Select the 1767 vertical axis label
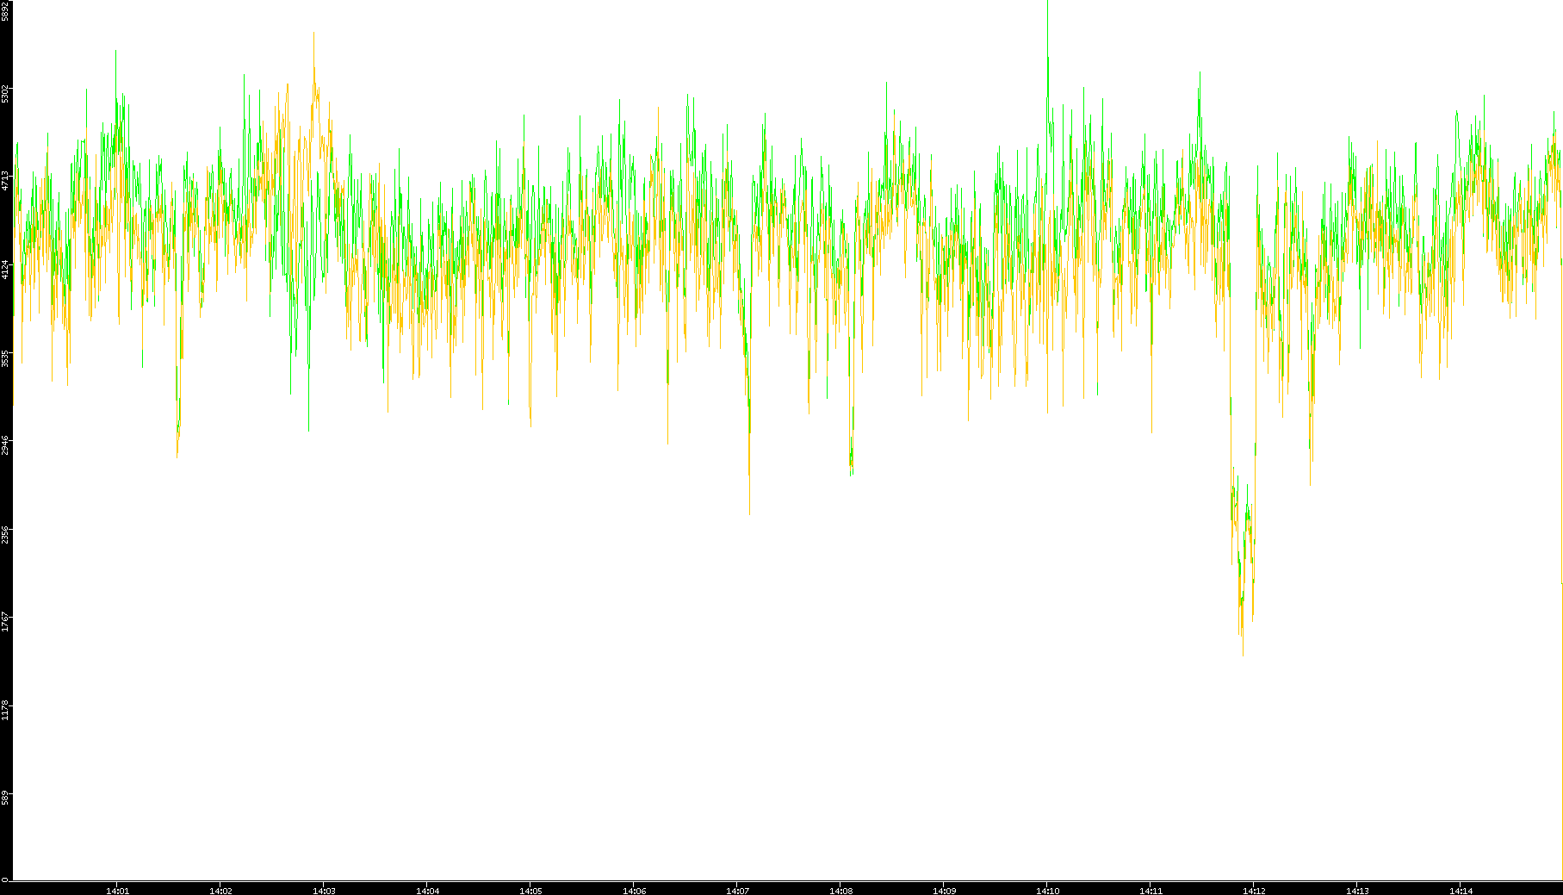1563x895 pixels. (x=5, y=622)
